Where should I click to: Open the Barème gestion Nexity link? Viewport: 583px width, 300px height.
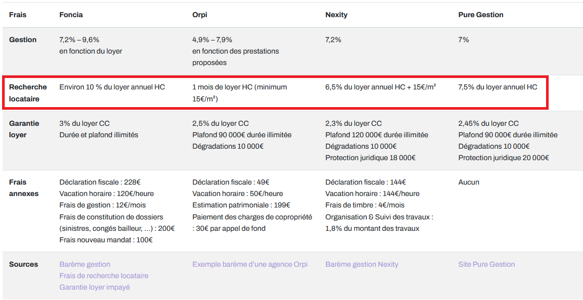[x=361, y=264]
